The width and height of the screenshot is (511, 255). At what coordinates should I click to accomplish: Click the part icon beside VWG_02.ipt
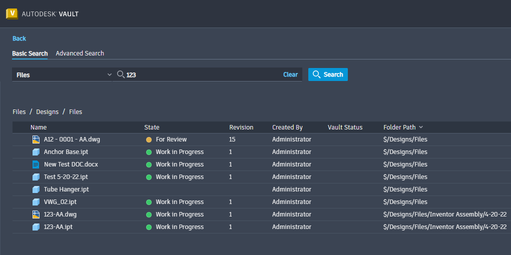(x=36, y=202)
